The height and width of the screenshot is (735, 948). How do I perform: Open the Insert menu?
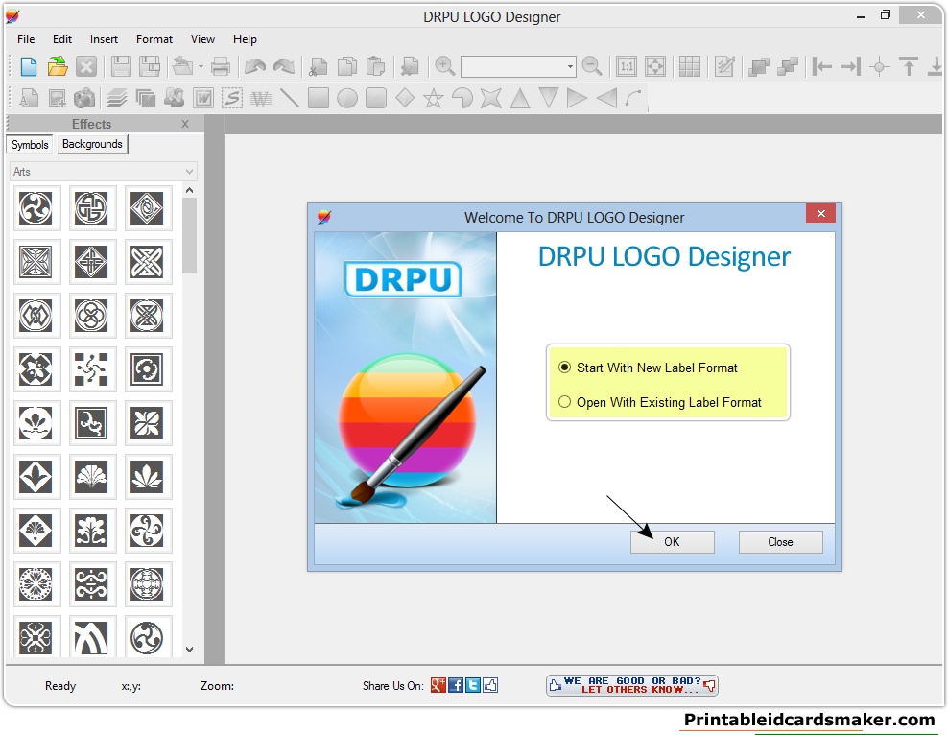coord(104,39)
